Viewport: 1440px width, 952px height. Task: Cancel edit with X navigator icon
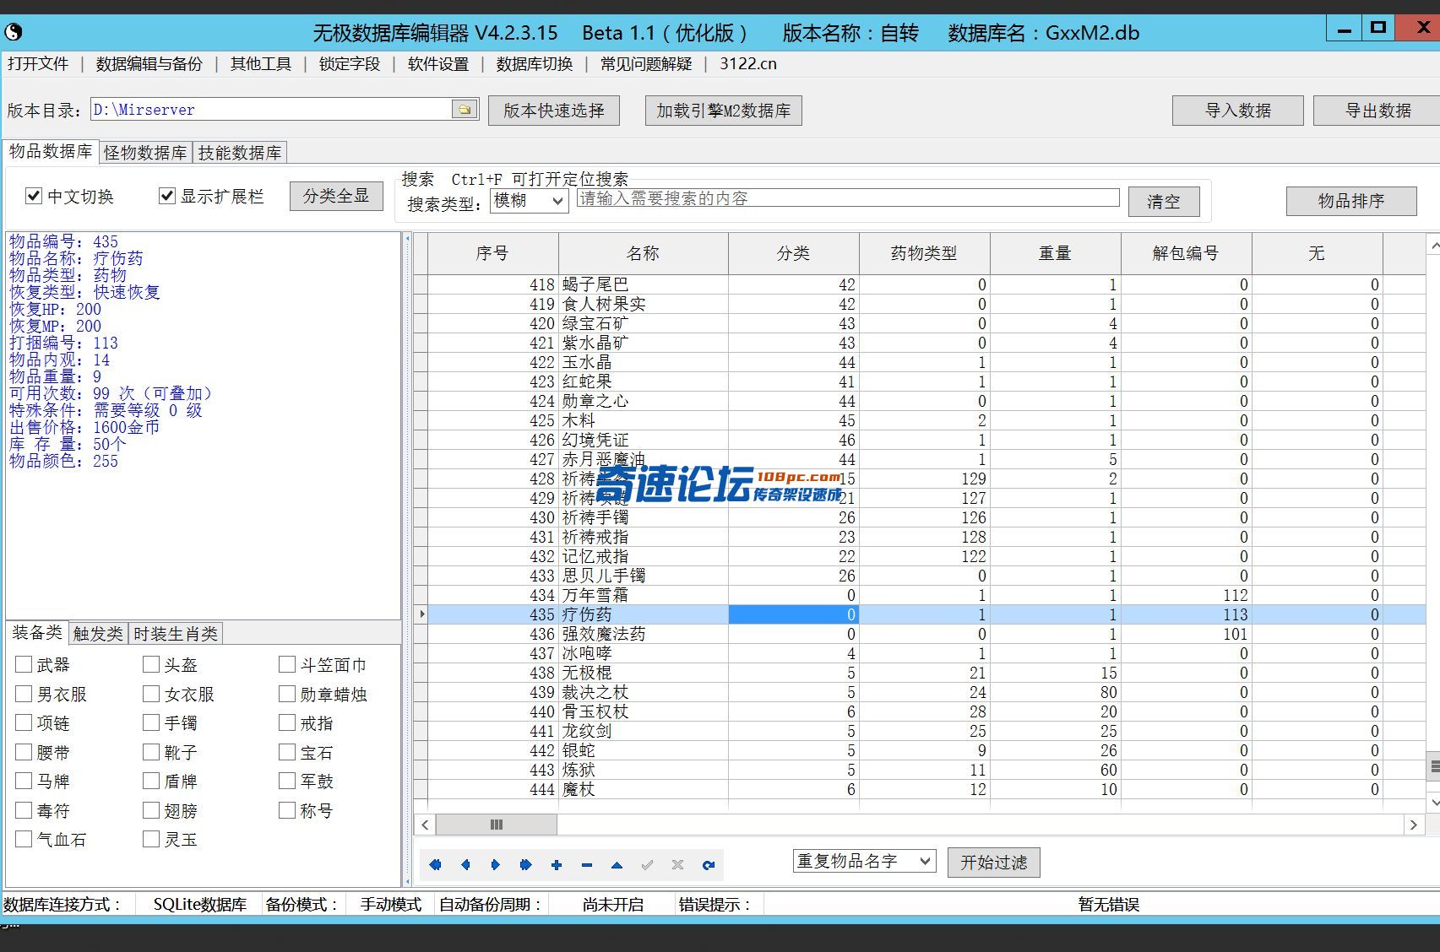pyautogui.click(x=677, y=864)
